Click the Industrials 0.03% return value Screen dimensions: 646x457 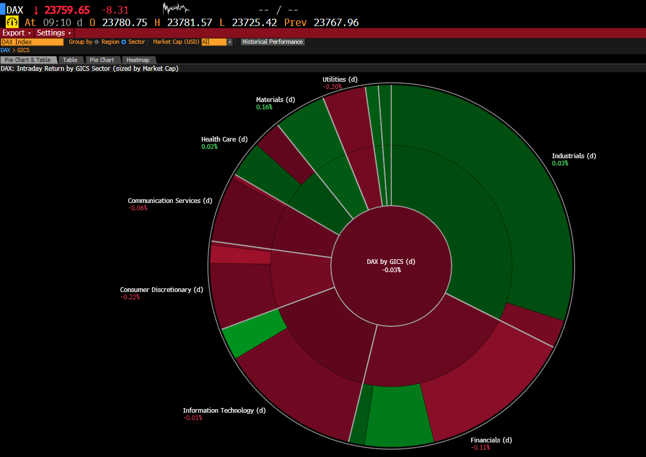click(560, 163)
